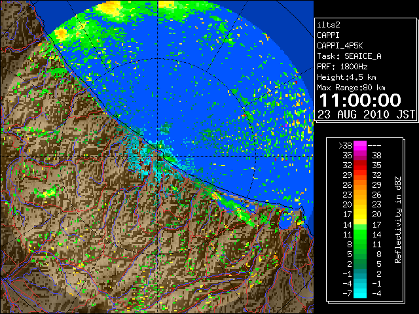Click the 'CAPPI' product type line

(328, 35)
